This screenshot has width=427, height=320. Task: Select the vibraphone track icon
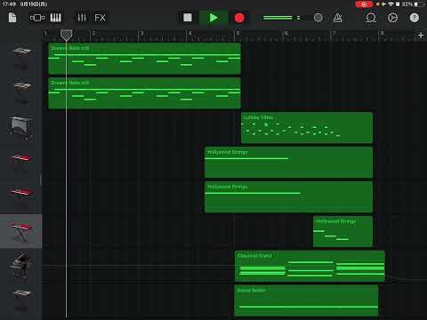point(21,127)
